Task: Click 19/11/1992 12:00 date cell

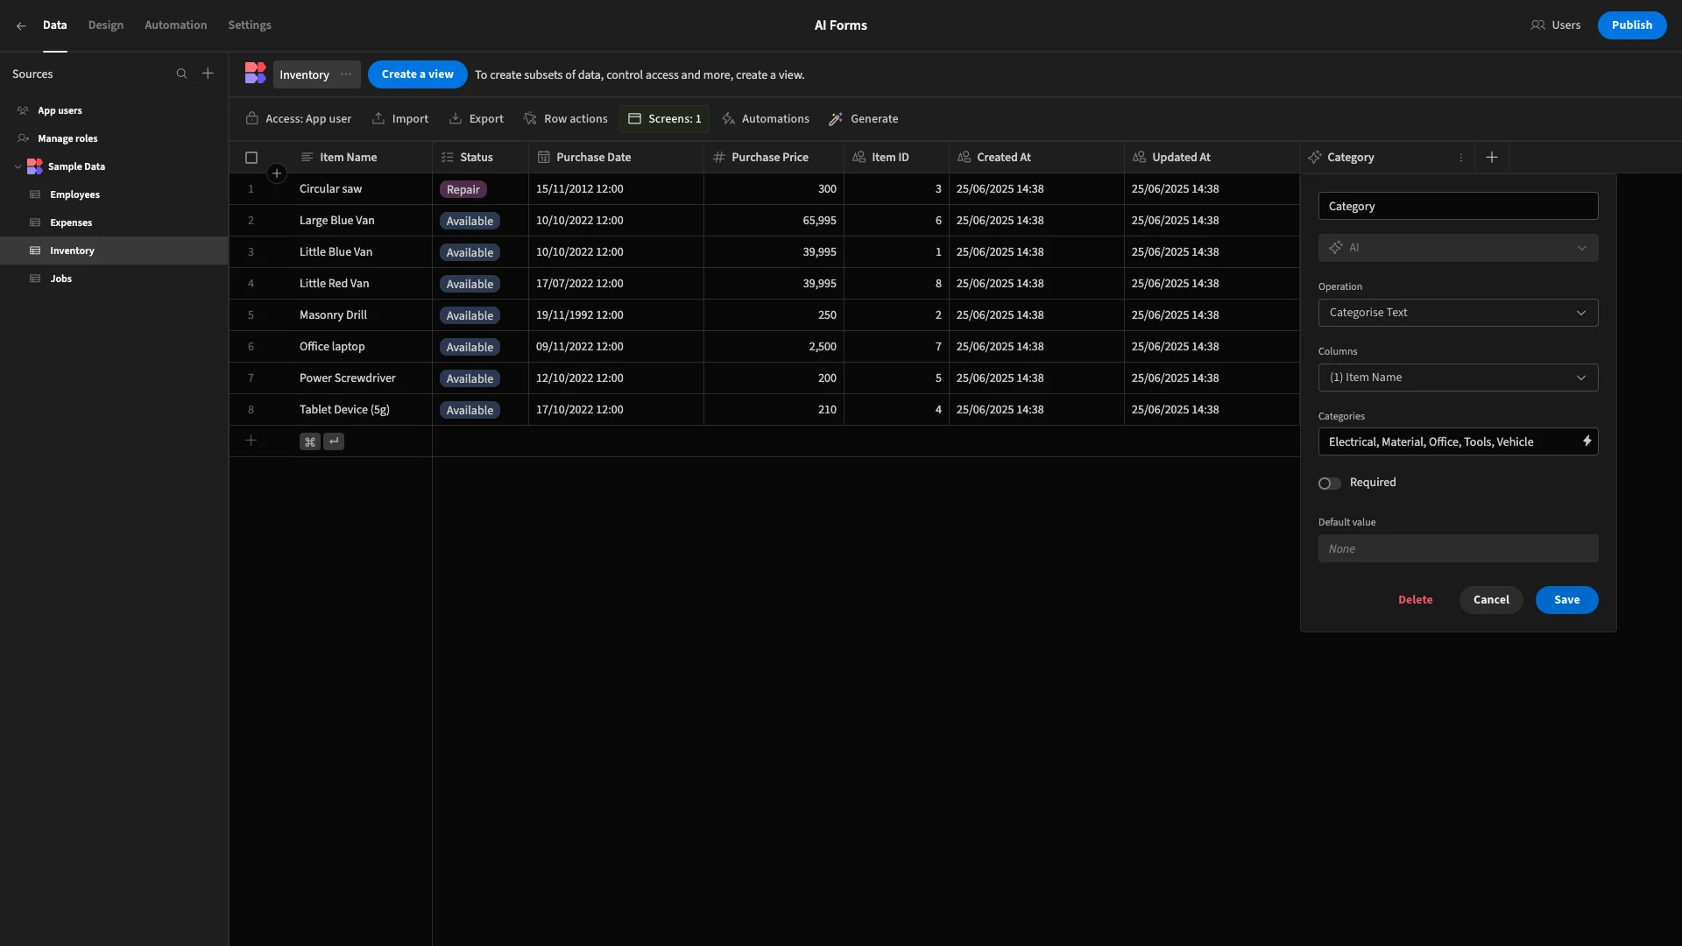Action: 616,315
